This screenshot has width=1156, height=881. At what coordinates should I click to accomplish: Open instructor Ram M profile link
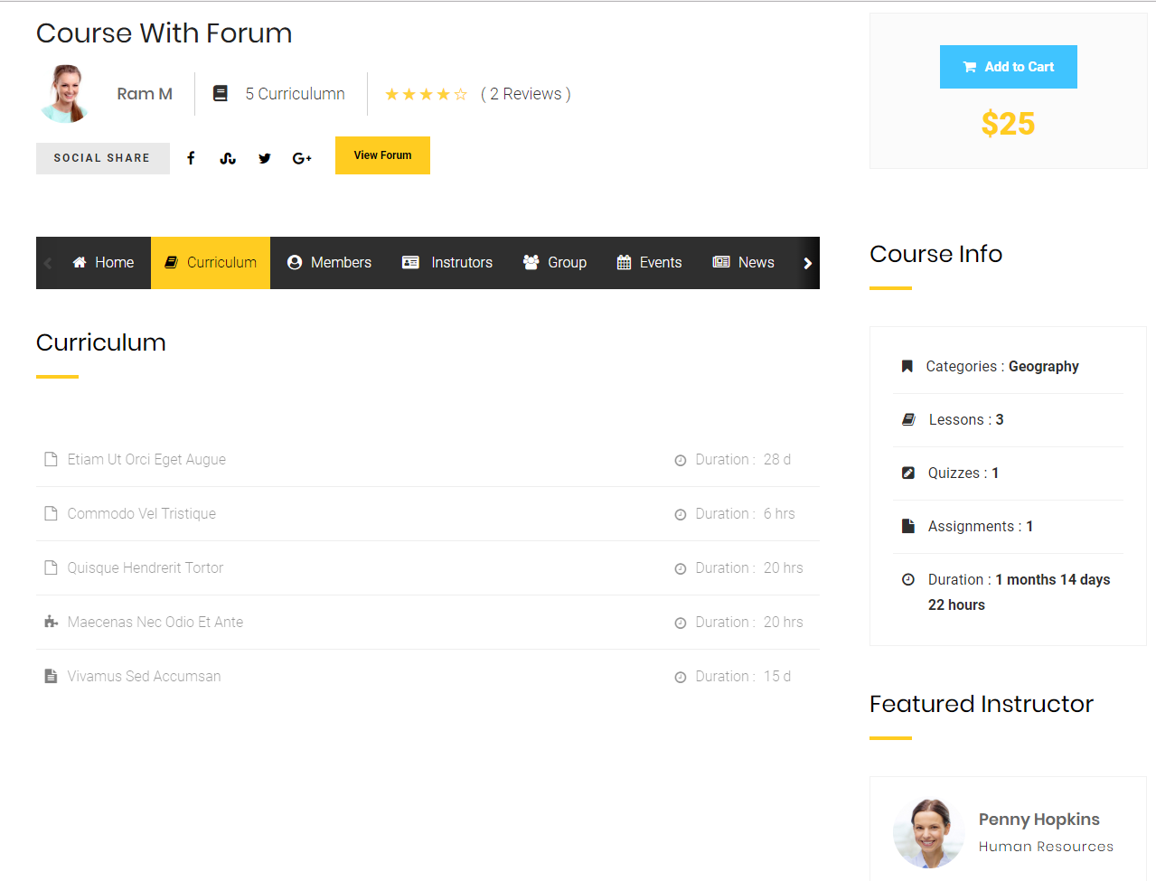(145, 94)
